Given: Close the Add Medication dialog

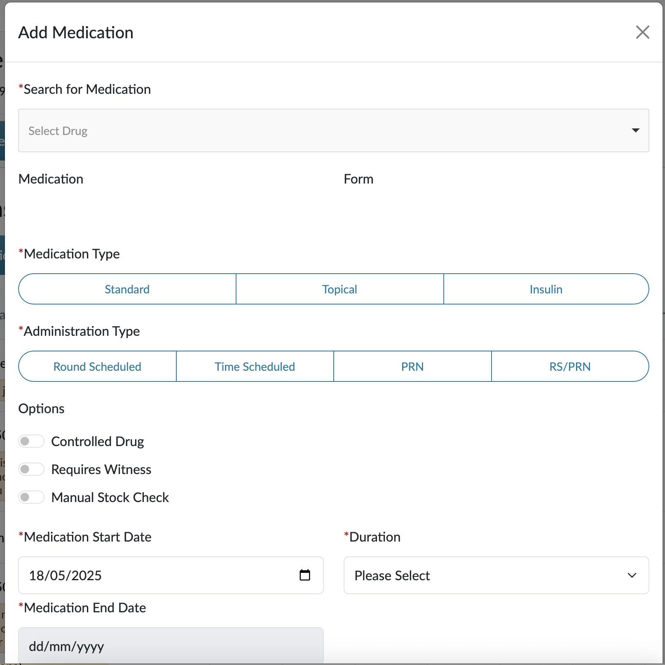Looking at the screenshot, I should click(642, 32).
